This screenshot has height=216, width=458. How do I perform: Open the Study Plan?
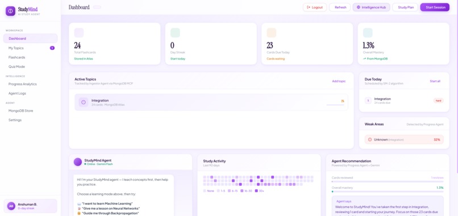[x=406, y=7]
